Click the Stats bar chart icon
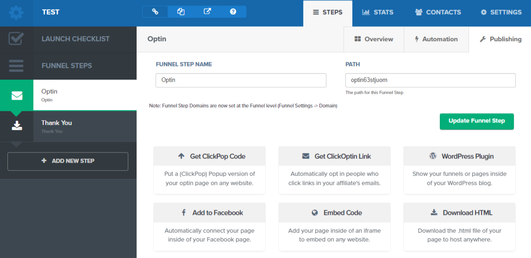This screenshot has height=258, width=531. 366,12
